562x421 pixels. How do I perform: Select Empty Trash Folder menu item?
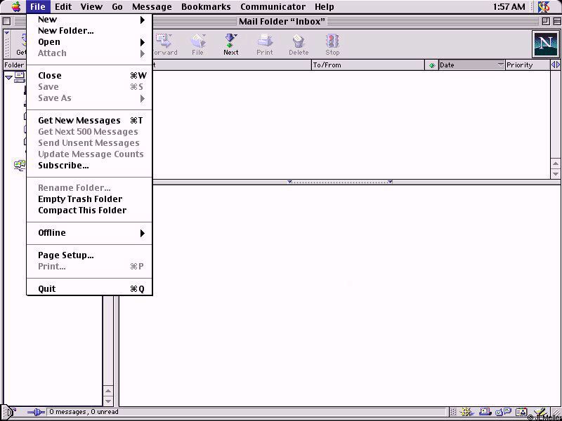pyautogui.click(x=80, y=199)
